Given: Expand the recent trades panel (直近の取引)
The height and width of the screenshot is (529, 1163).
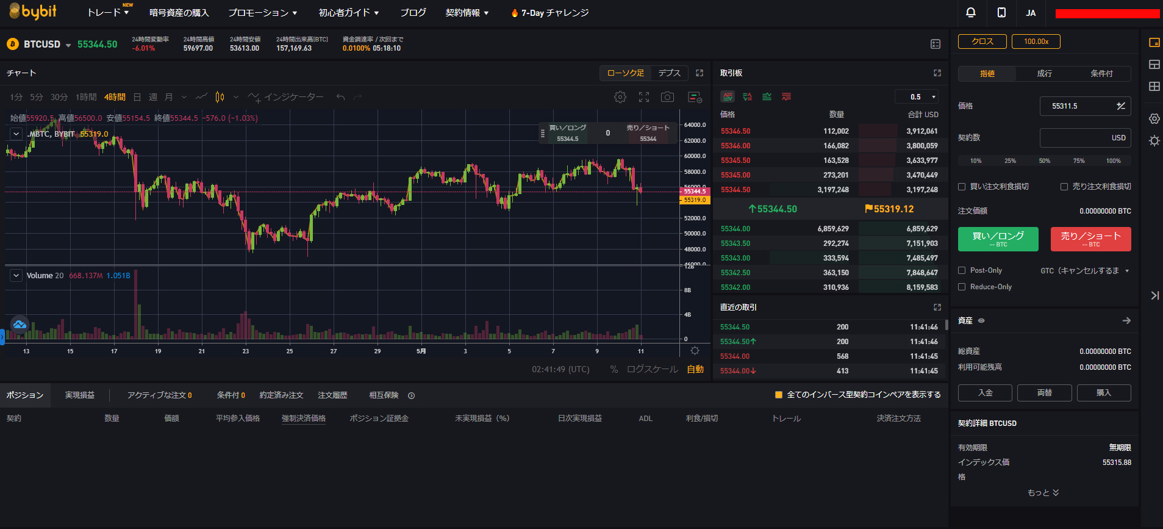Looking at the screenshot, I should tap(937, 307).
